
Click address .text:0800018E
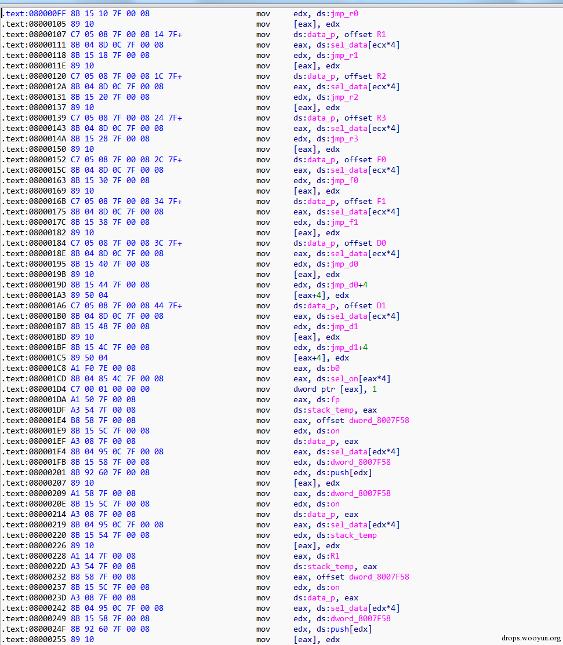pos(34,254)
